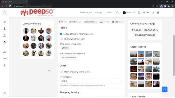Open the Public profile visibility dropdown
Image resolution: width=175 pixels, height=98 pixels.
coord(66,48)
